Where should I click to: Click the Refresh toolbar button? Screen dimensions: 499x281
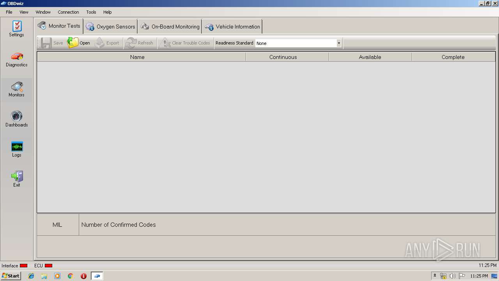pos(140,43)
